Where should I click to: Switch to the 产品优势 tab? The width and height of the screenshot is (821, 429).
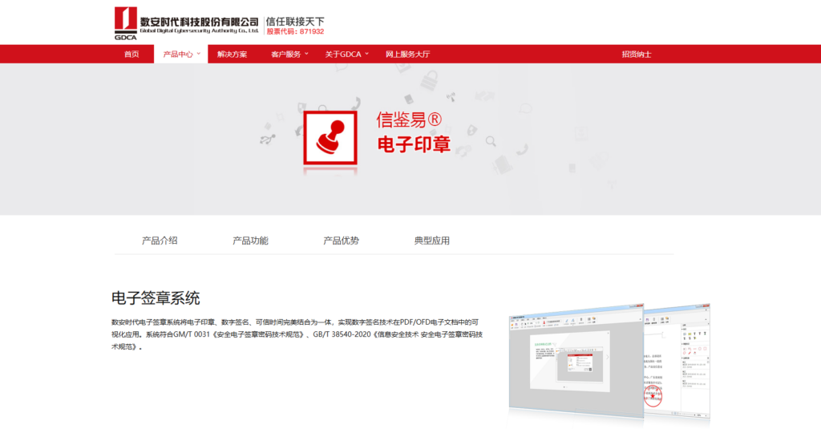(341, 241)
